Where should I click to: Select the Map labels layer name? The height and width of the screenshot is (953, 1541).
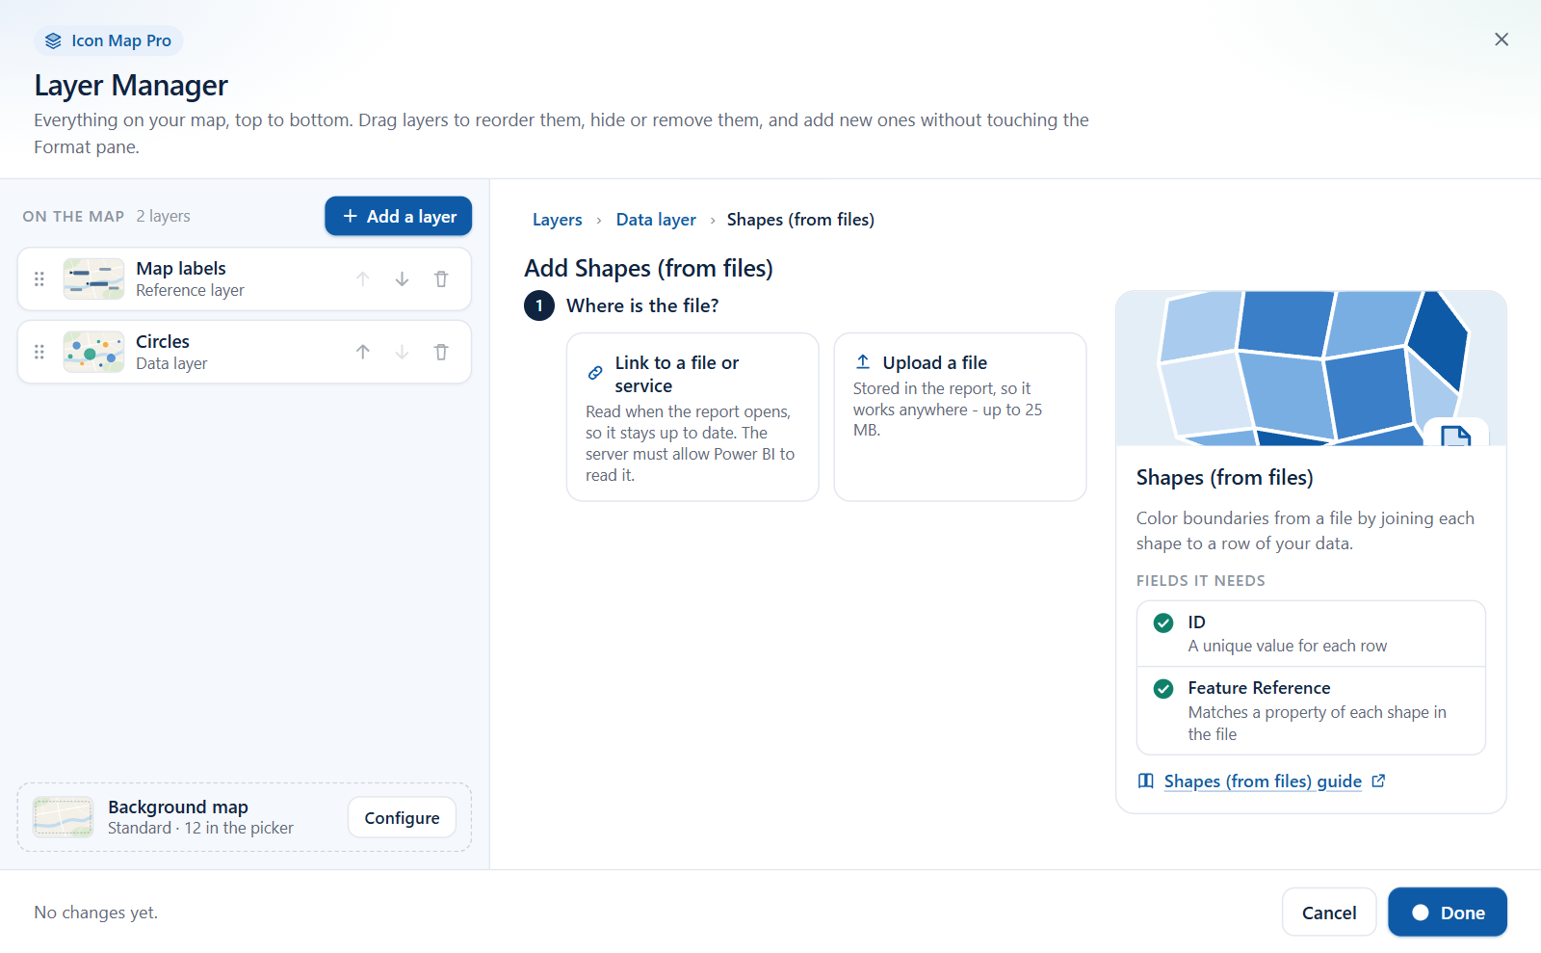[181, 268]
